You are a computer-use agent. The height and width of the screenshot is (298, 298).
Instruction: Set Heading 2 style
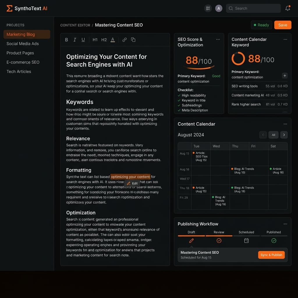coord(104,40)
